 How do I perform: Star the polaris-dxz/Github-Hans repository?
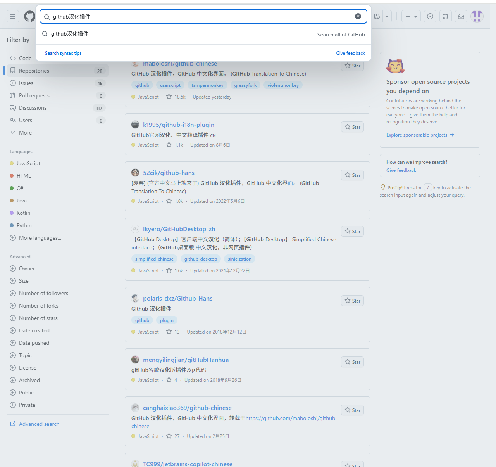click(x=353, y=301)
